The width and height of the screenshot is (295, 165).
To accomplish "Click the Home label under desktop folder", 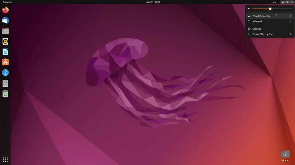I will tap(285, 161).
